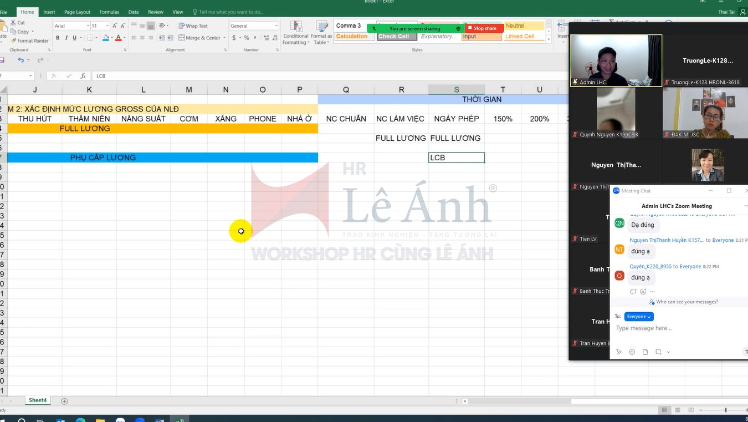Click the Undo arrow in quick access toolbar
Image resolution: width=748 pixels, height=422 pixels.
pos(21,60)
